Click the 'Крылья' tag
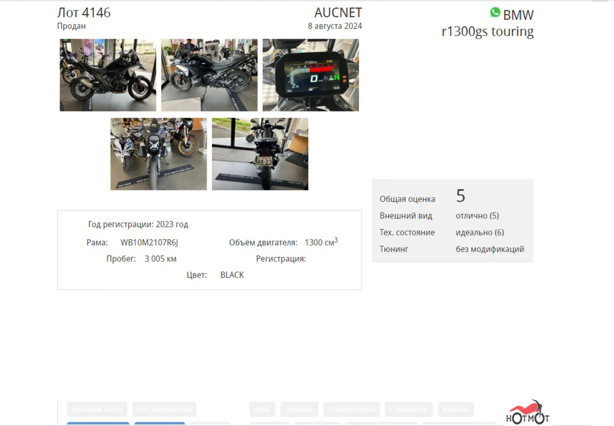This screenshot has height=426, width=614. [456, 409]
